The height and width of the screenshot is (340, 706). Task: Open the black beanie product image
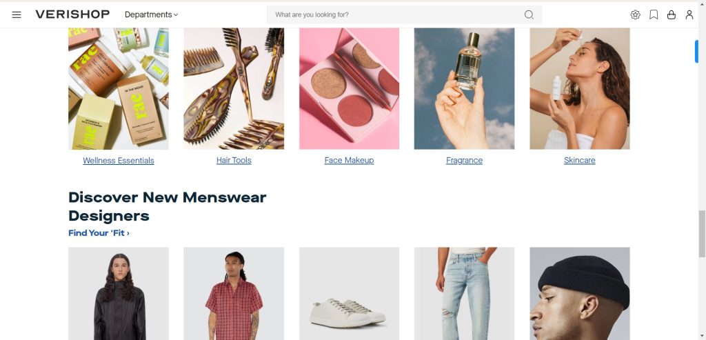tap(579, 294)
